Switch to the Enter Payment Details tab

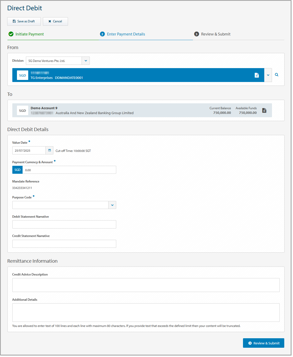pos(126,34)
